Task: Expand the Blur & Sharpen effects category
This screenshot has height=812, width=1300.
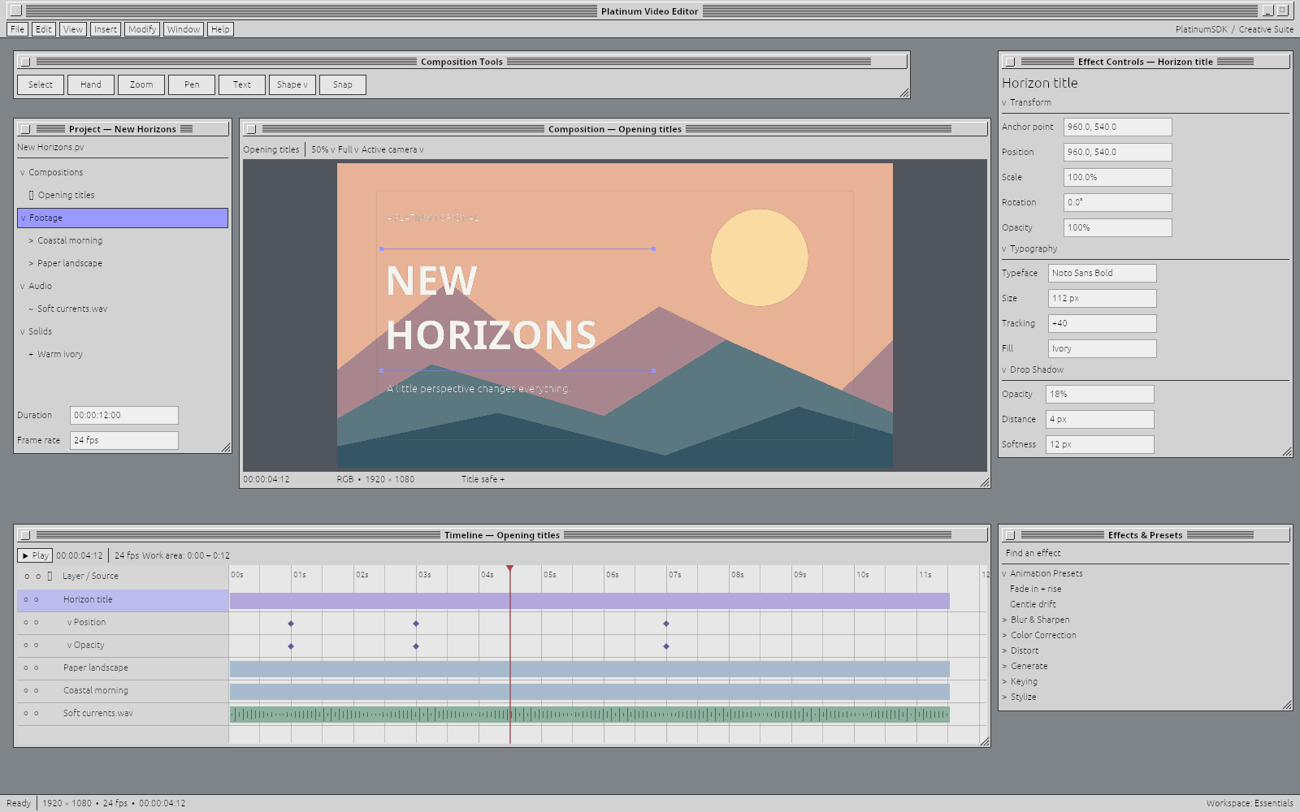Action: point(1004,620)
